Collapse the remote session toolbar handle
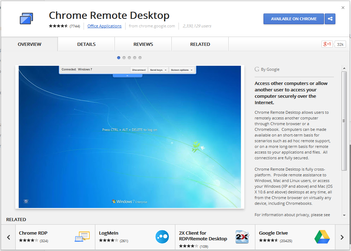Viewport: 351px width, 251px height. coord(127,76)
